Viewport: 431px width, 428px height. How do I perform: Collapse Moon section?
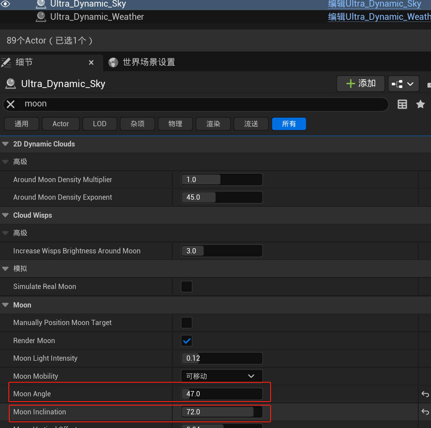(5, 305)
